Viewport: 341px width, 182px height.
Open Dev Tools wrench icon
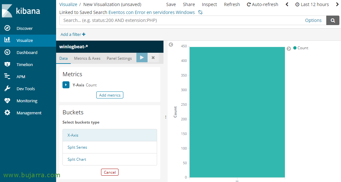tap(7, 89)
